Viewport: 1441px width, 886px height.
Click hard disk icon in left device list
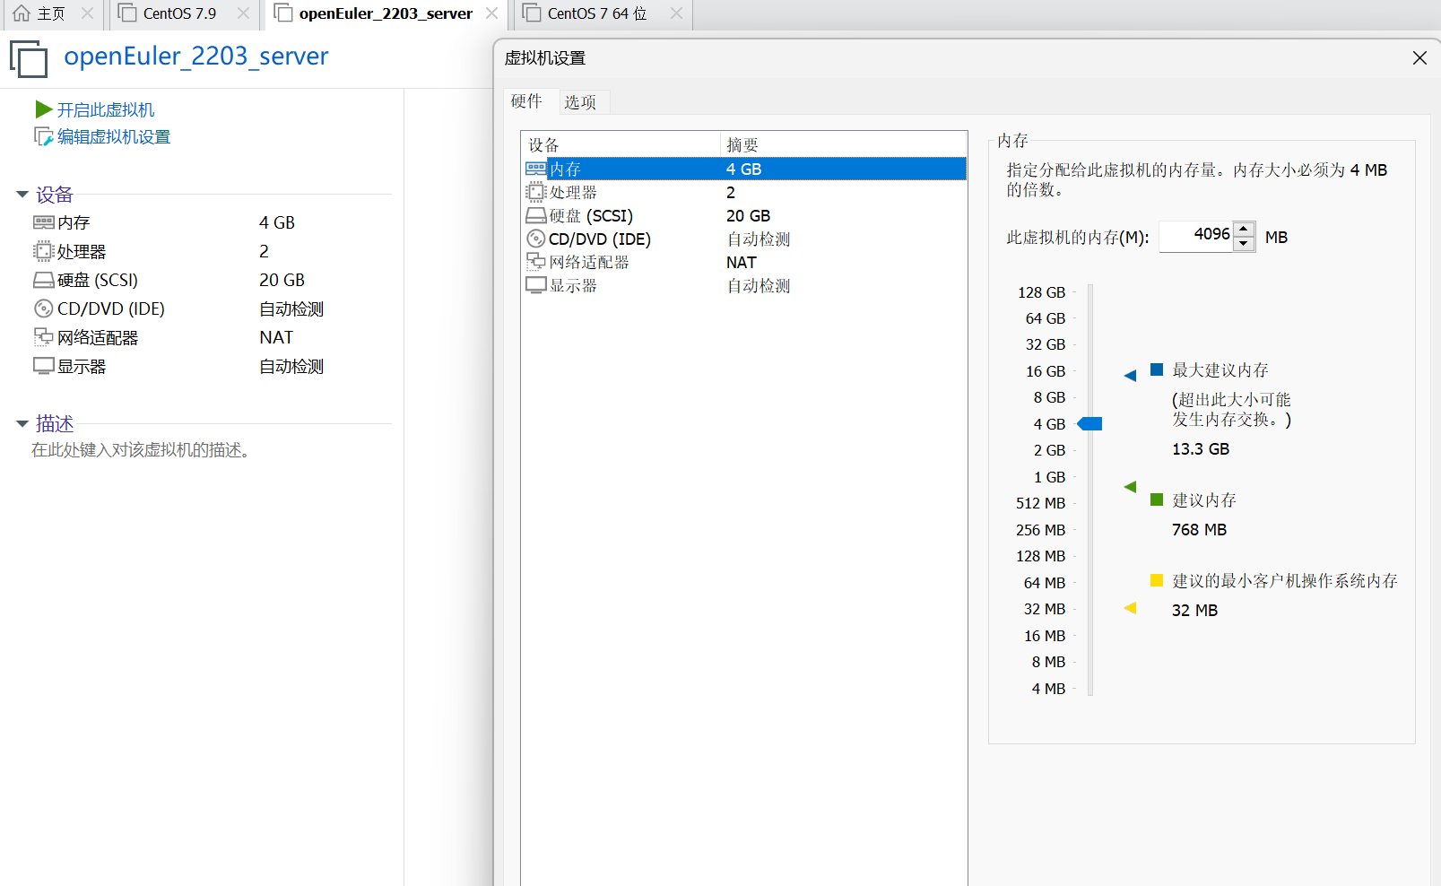coord(43,280)
